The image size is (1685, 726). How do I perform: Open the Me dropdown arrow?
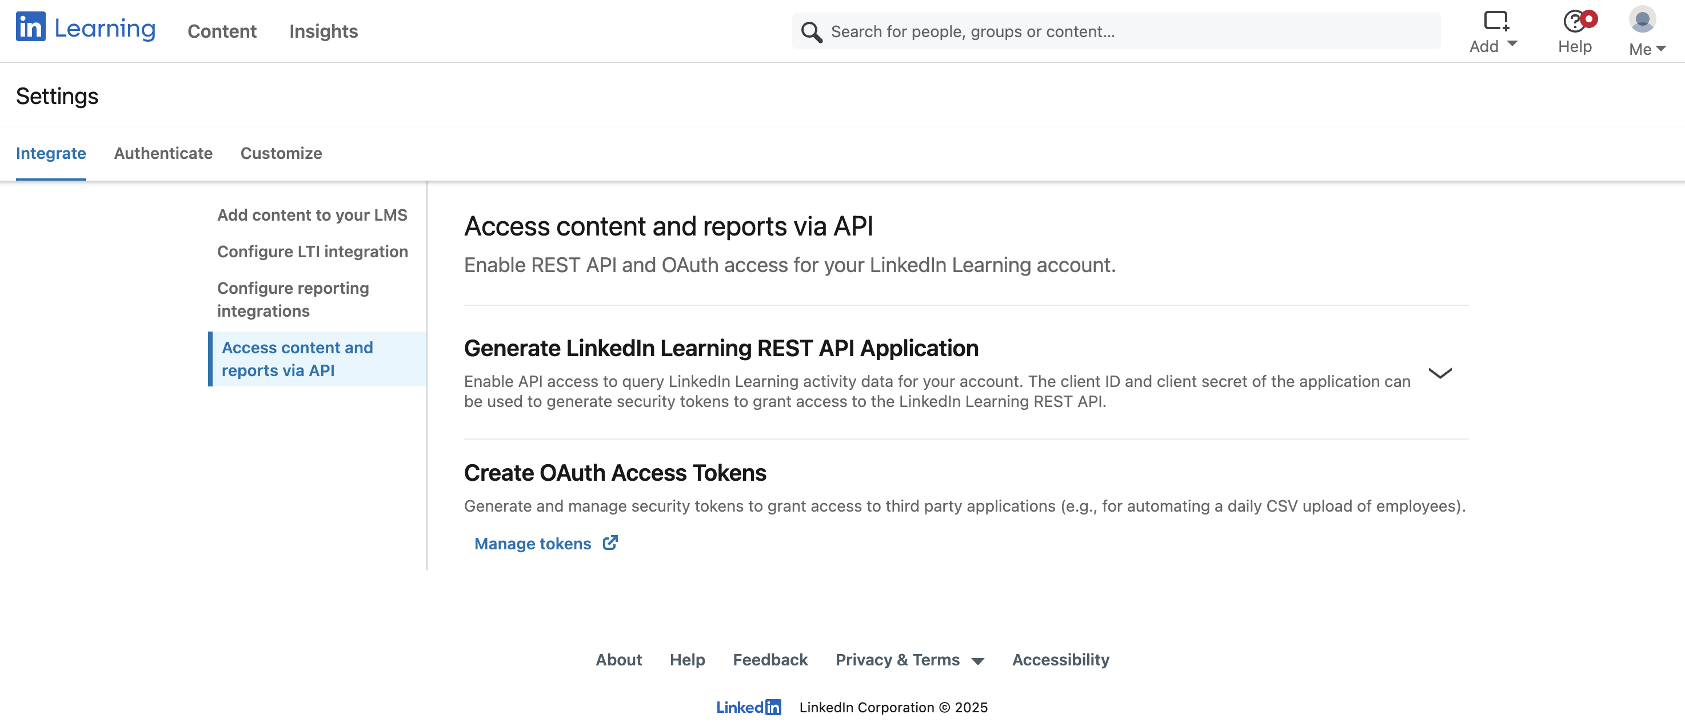[1660, 49]
